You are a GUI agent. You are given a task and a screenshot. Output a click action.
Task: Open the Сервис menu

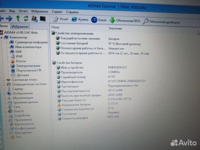(x=57, y=12)
